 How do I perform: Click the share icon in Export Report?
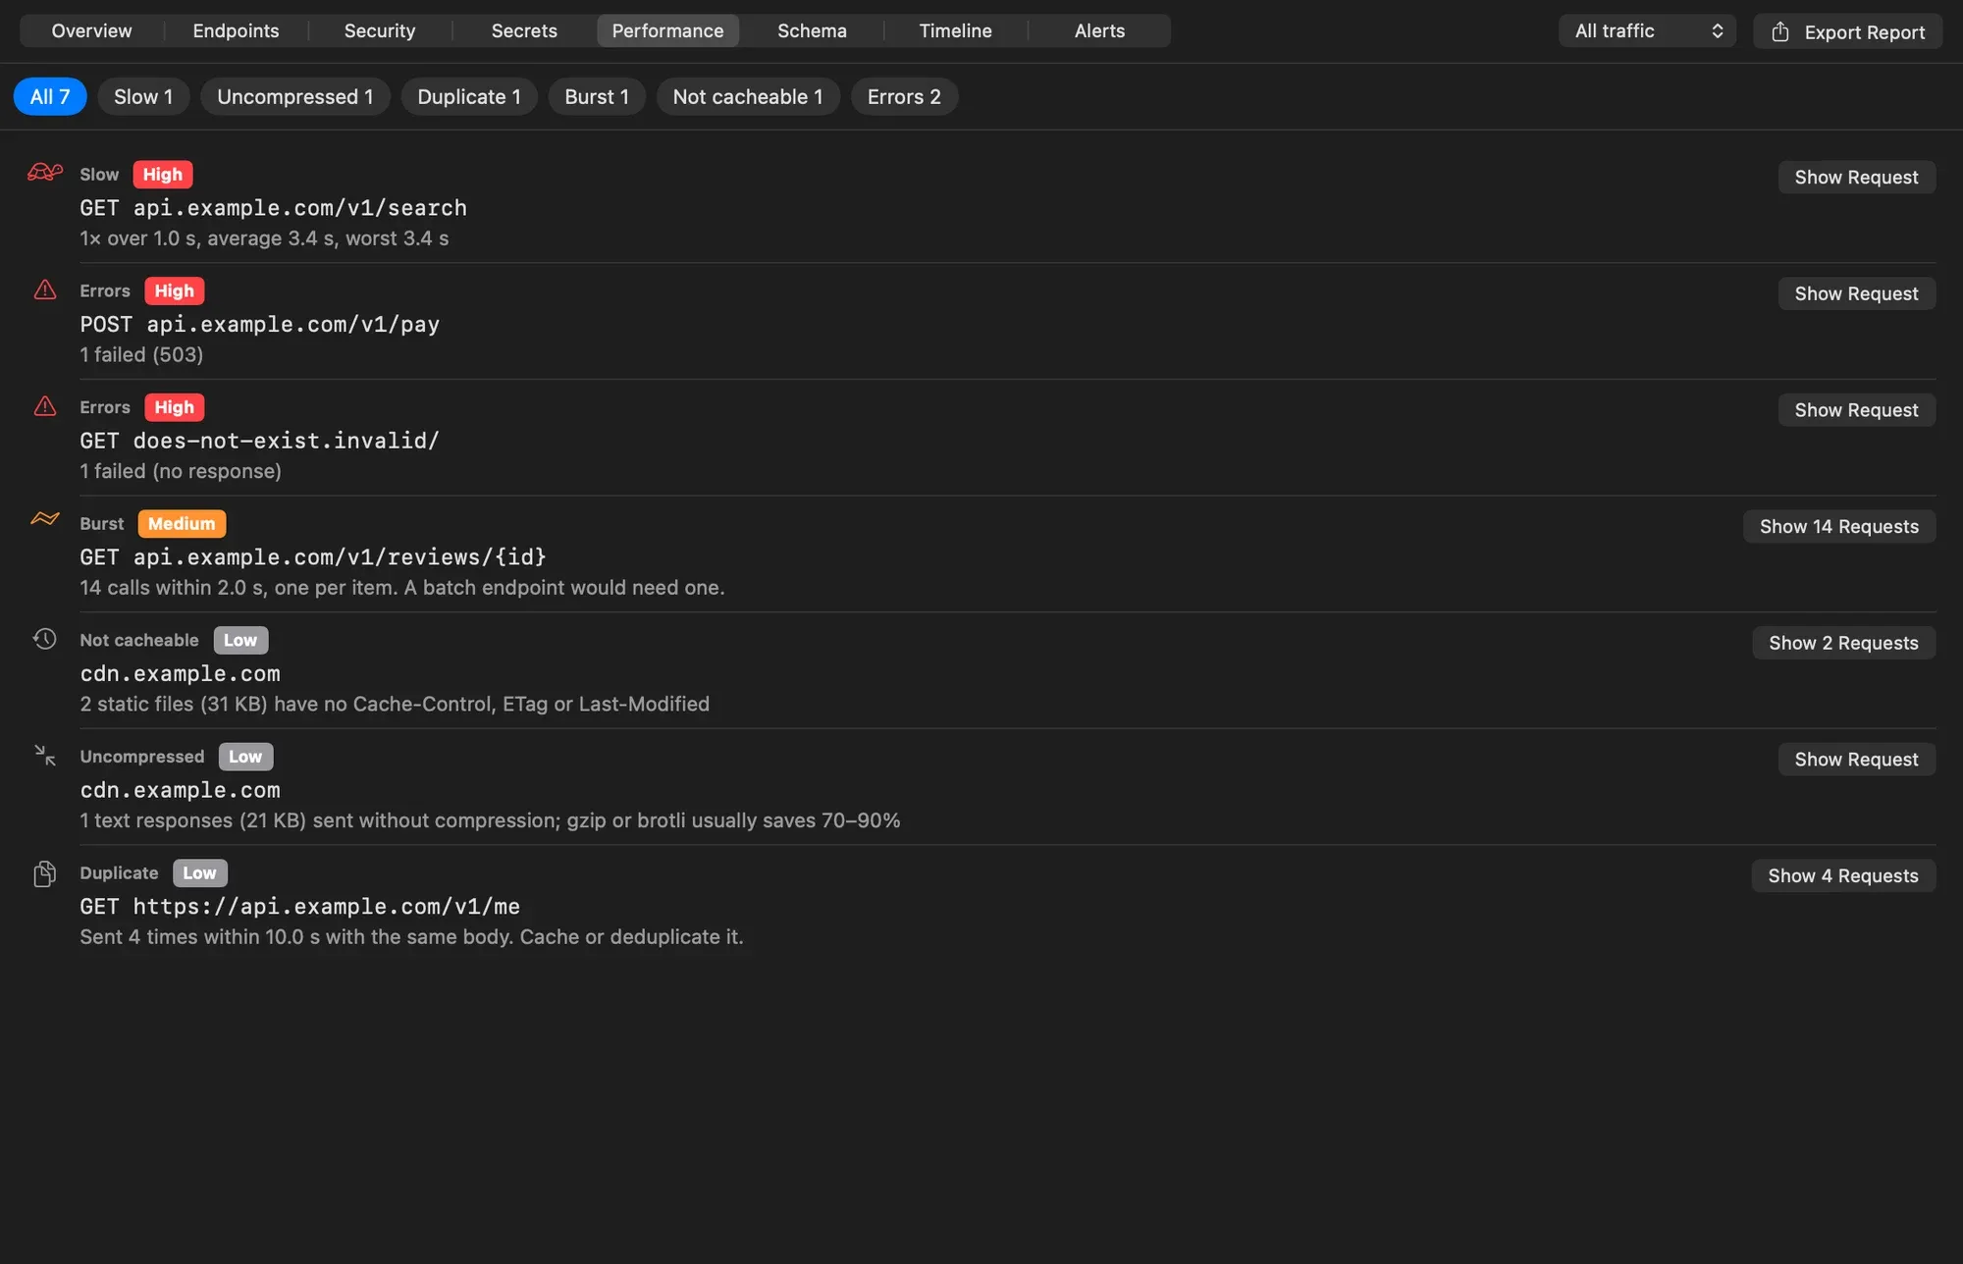pyautogui.click(x=1780, y=31)
